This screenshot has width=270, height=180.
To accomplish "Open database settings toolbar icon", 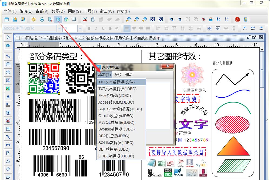I will pos(58,19).
